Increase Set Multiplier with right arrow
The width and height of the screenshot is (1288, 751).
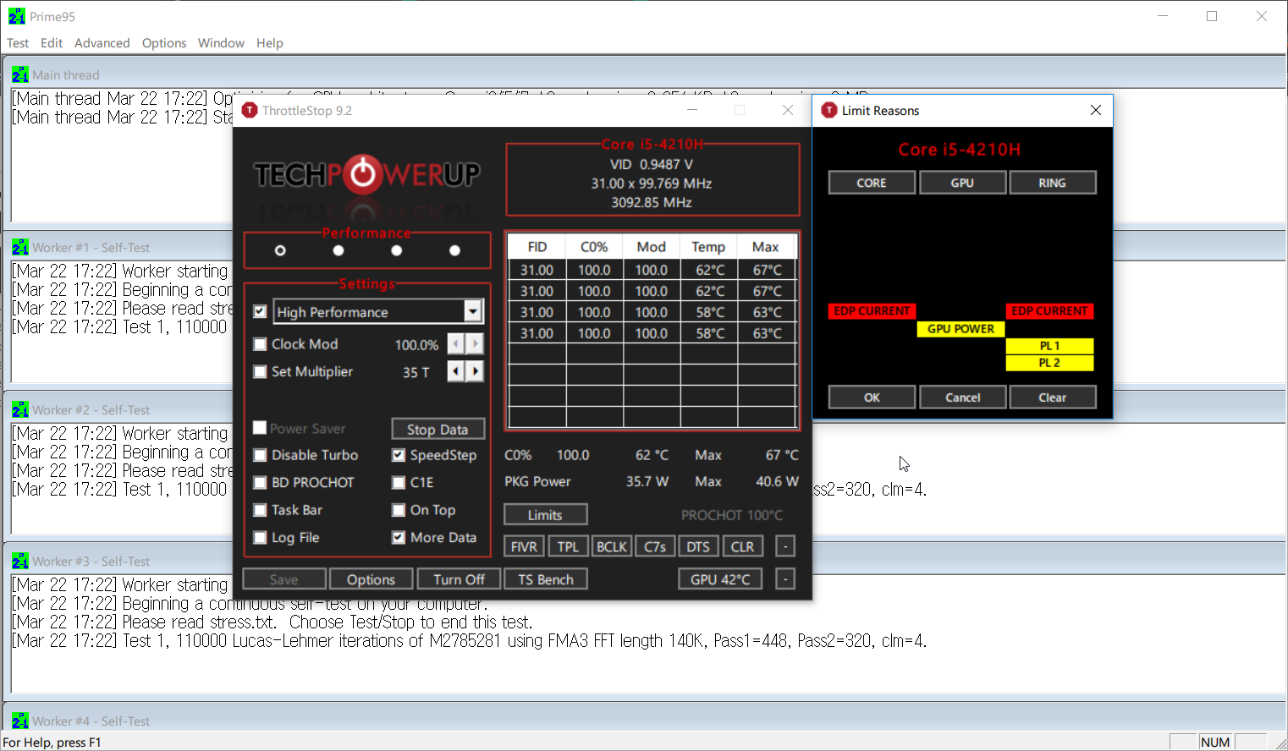coord(476,371)
